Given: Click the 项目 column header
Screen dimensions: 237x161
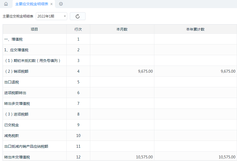Looking at the screenshot, I should (x=35, y=29).
